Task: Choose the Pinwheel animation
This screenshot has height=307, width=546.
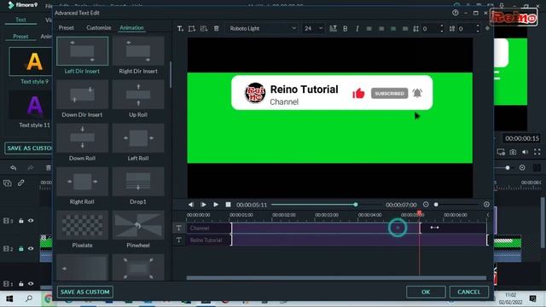Action: [x=138, y=225]
